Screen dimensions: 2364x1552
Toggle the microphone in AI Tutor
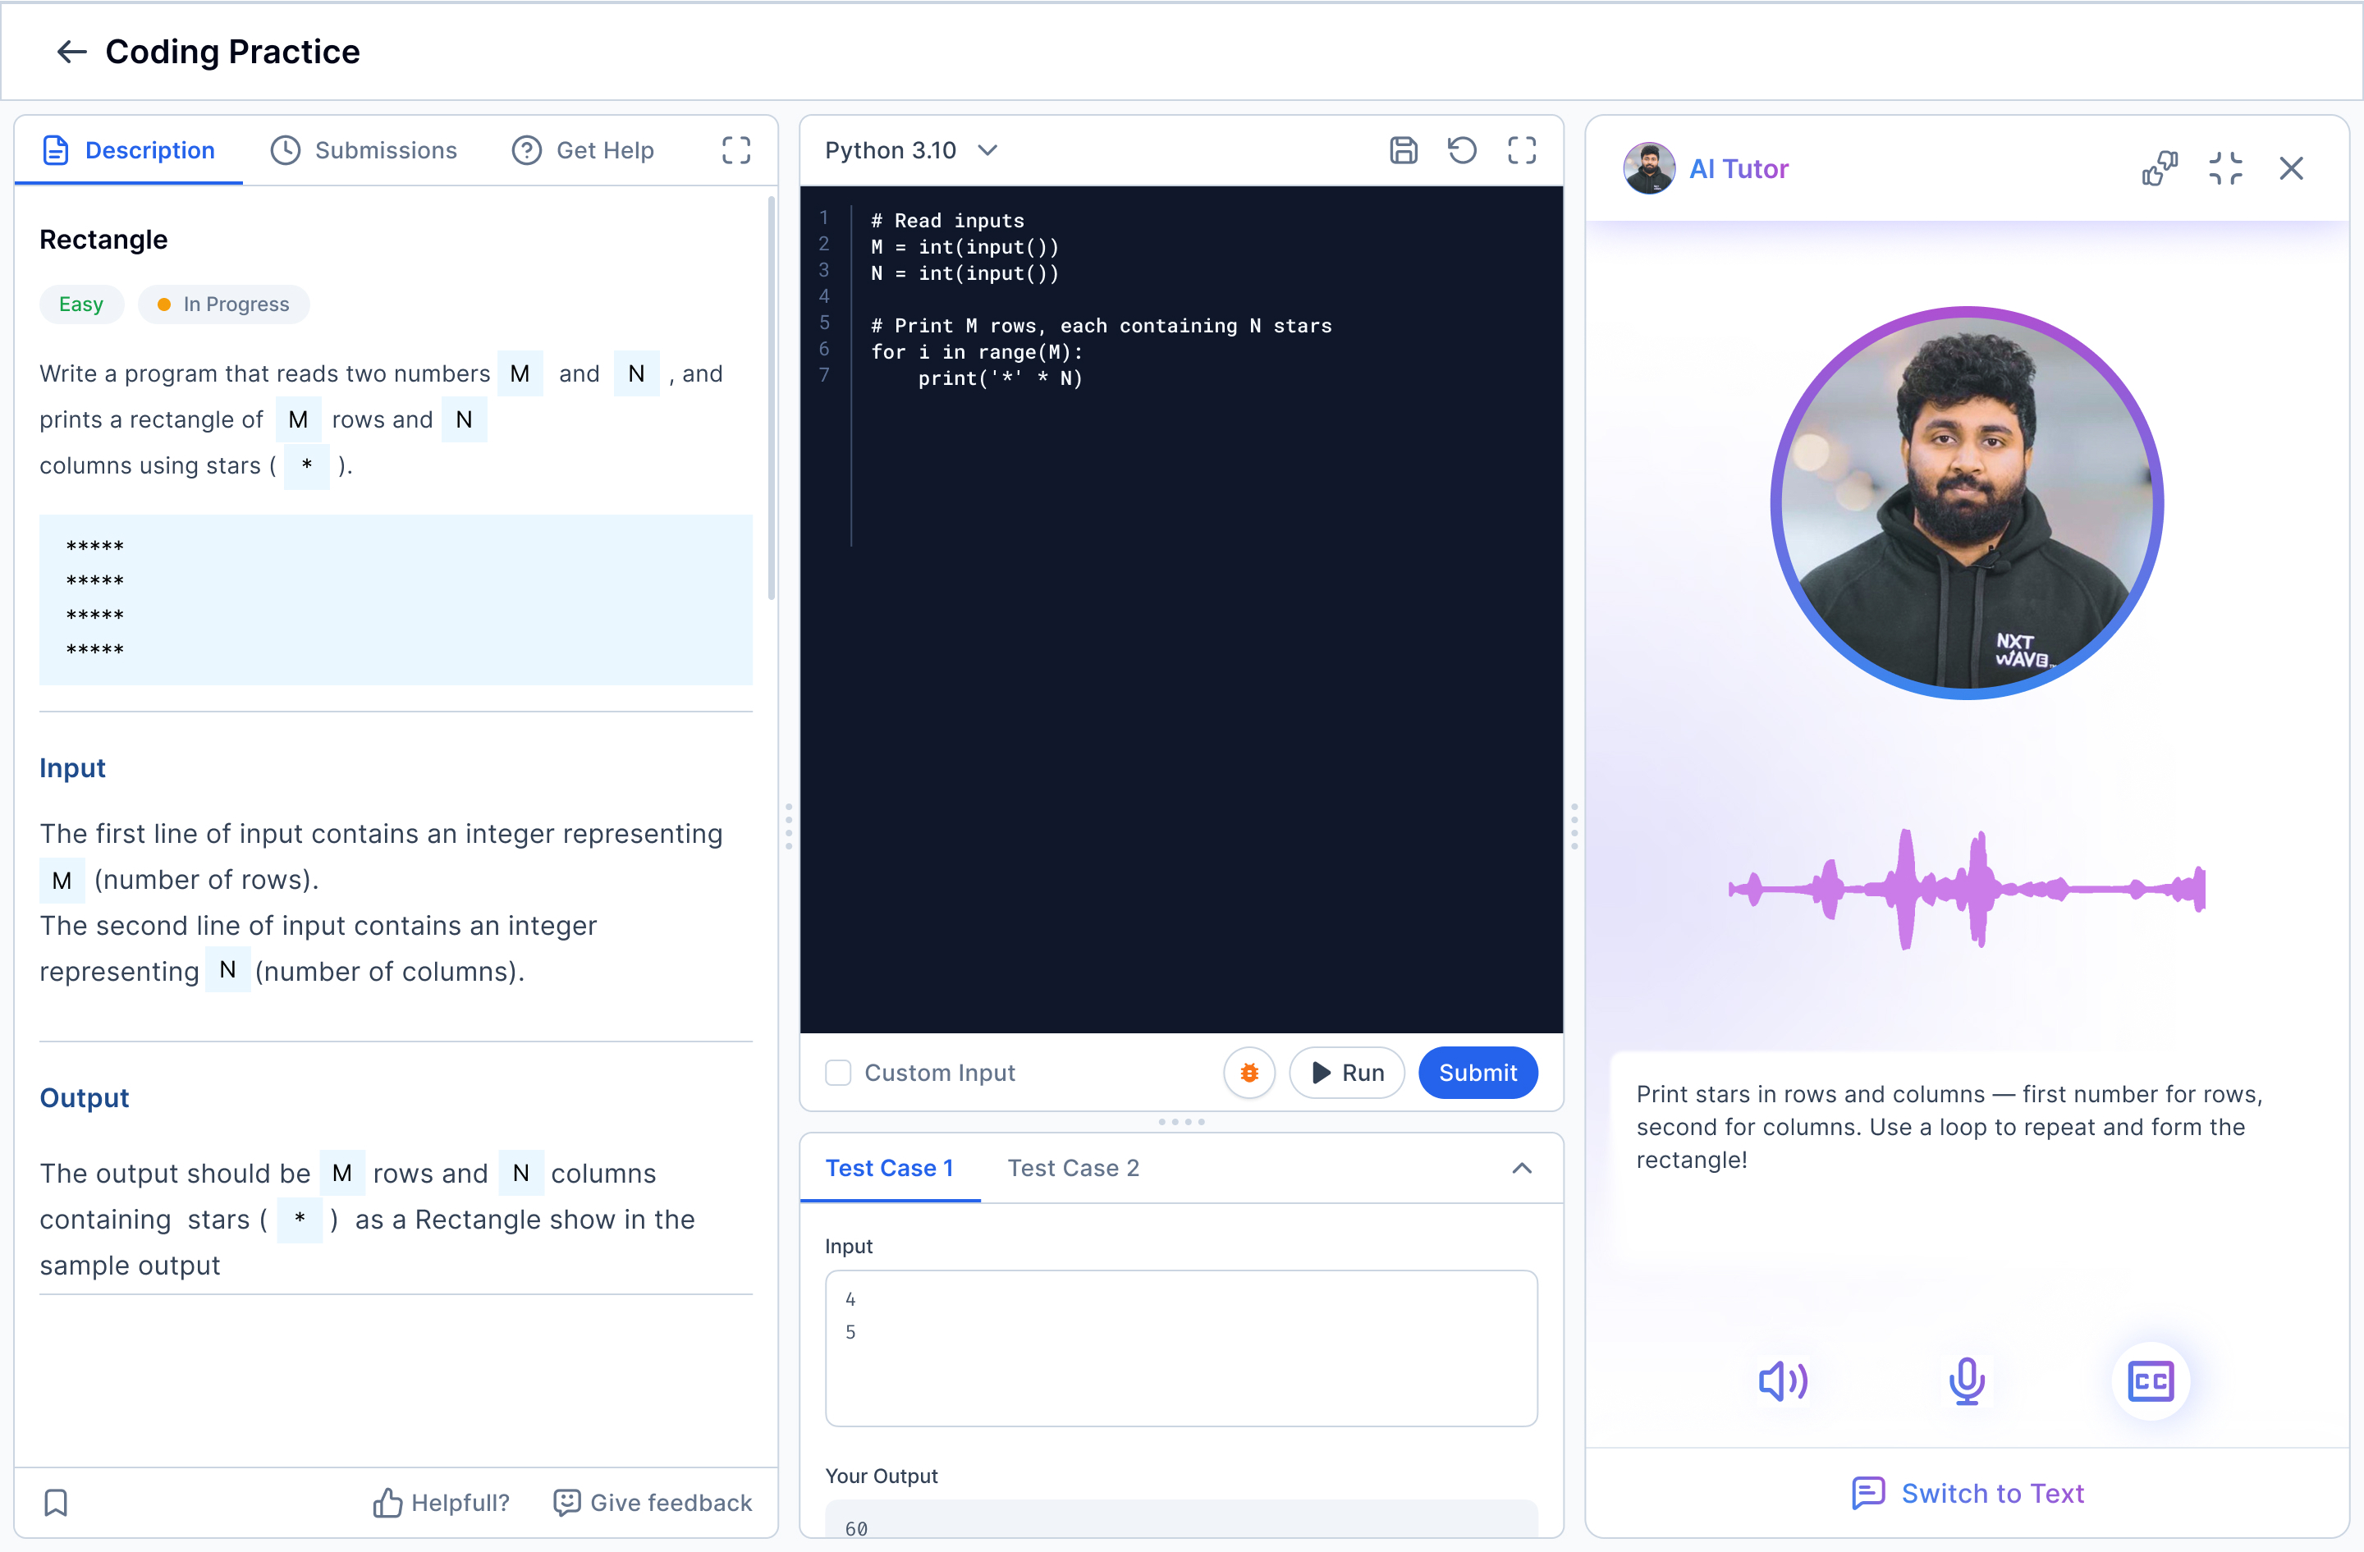1966,1380
